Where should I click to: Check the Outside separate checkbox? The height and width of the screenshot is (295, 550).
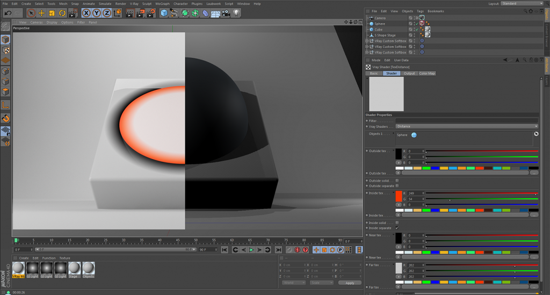tap(397, 186)
